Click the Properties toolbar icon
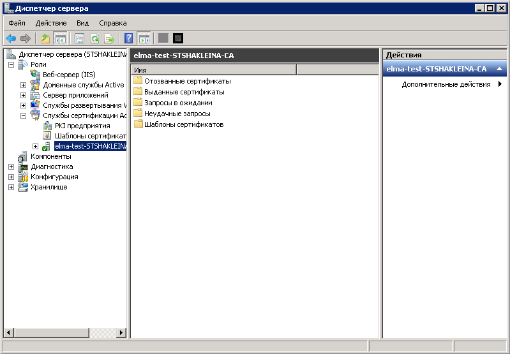510x354 pixels. (79, 38)
